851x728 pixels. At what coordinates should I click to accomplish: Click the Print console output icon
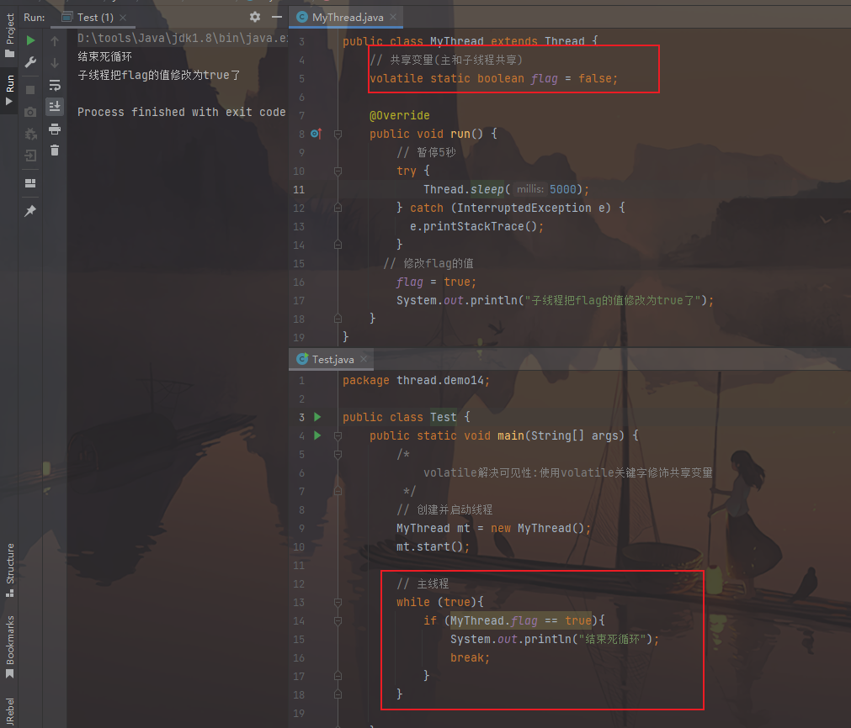[x=55, y=129]
